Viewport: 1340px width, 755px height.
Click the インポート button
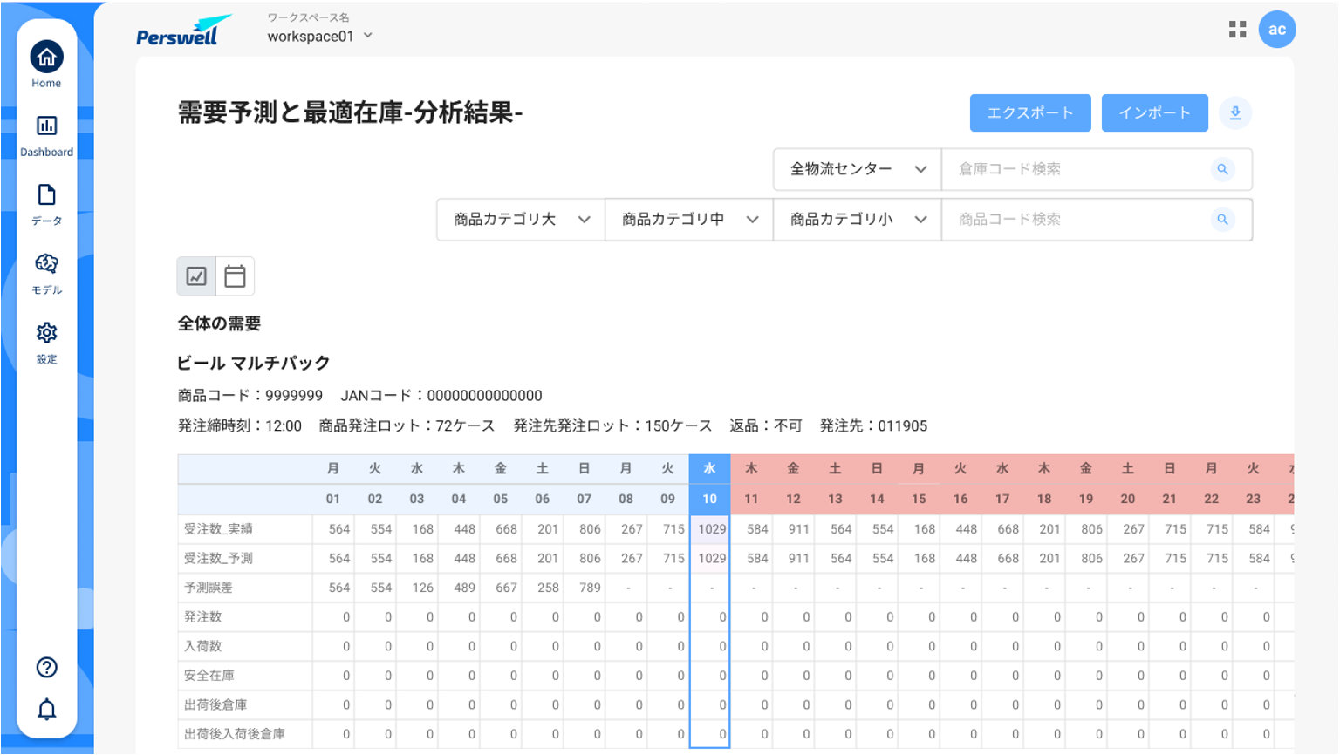[x=1155, y=112]
